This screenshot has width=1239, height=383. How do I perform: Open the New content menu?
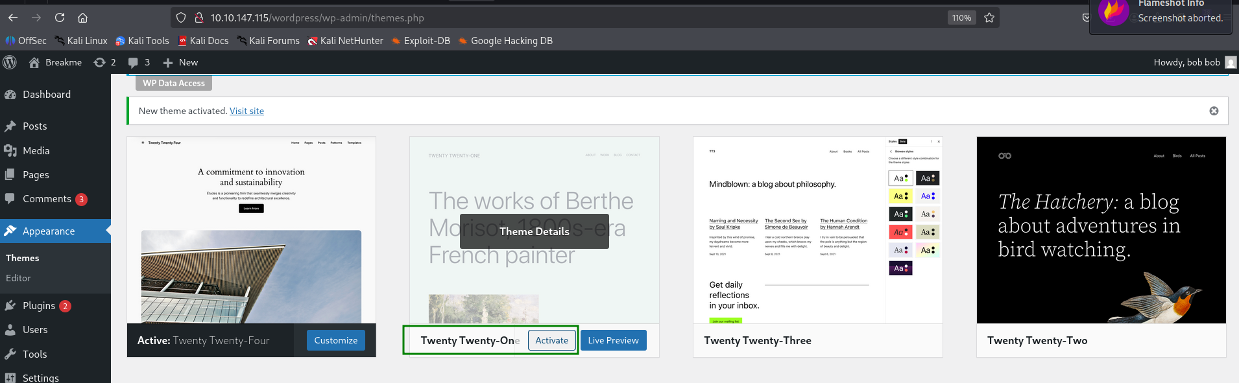pyautogui.click(x=180, y=62)
